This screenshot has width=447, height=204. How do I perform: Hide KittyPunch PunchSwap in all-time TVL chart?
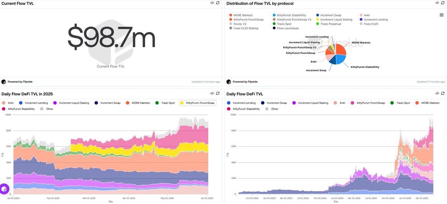[369, 103]
